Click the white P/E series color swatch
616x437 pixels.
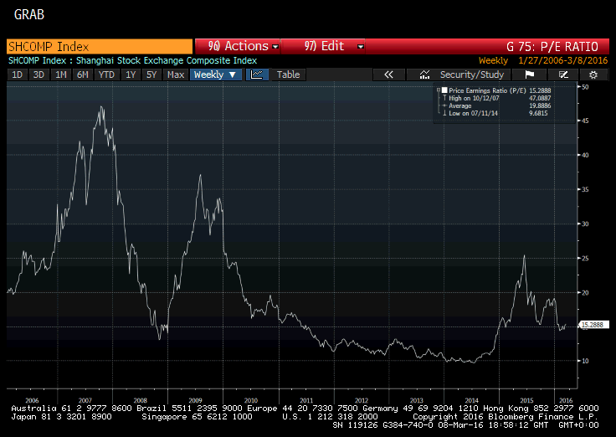(x=445, y=89)
